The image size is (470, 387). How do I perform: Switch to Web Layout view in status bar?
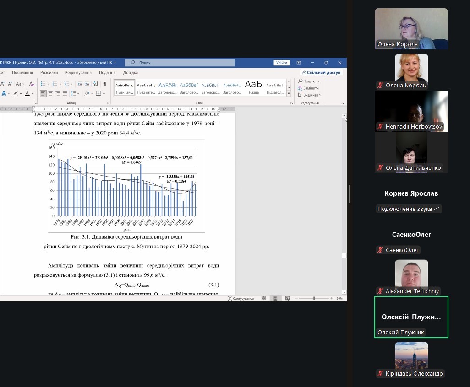tap(287, 298)
